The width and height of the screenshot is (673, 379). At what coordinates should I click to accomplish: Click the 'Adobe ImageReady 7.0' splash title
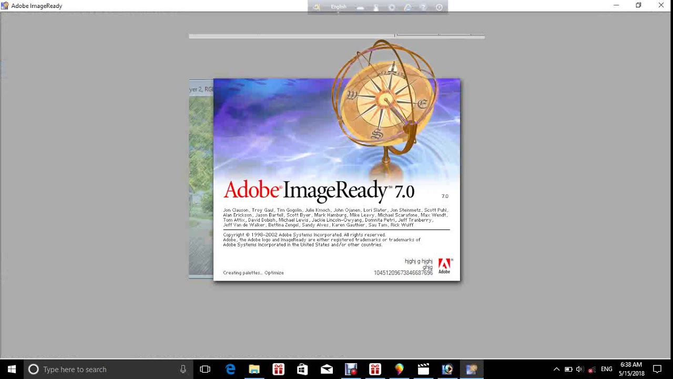(319, 191)
